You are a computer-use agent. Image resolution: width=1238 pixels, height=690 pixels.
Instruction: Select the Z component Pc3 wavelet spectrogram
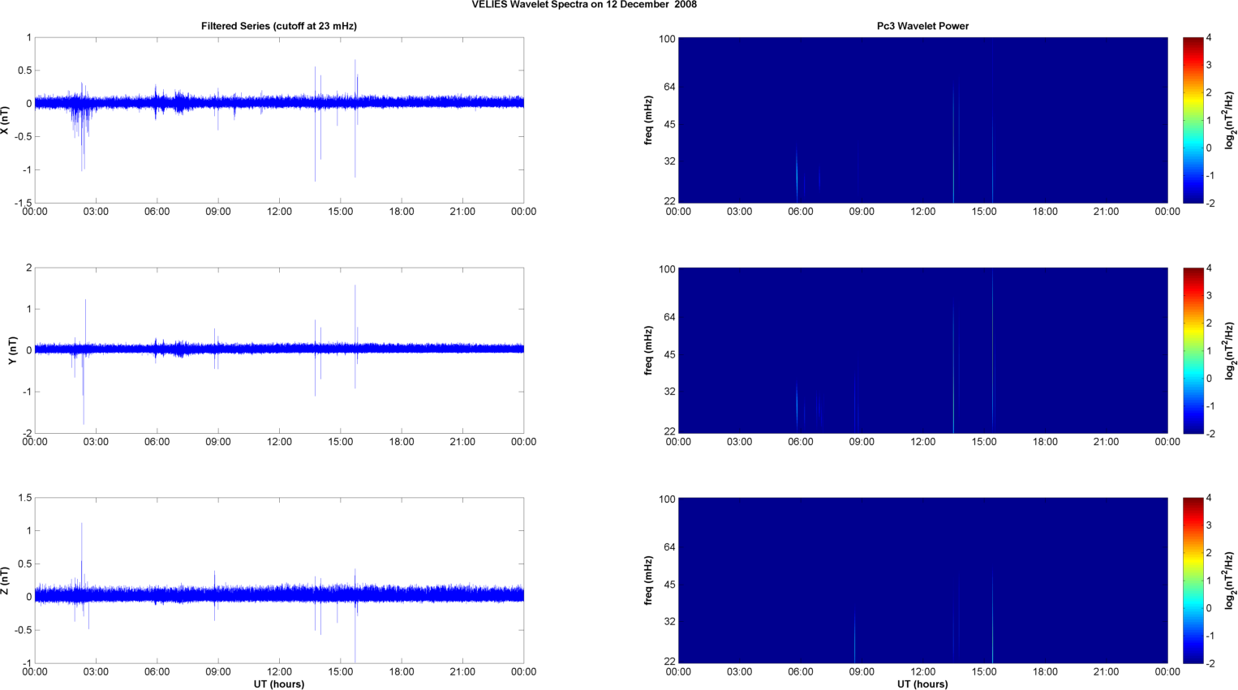tap(922, 581)
